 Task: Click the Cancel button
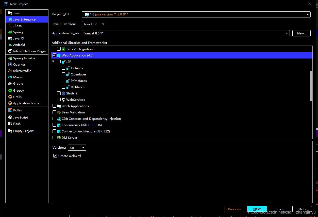click(x=279, y=209)
